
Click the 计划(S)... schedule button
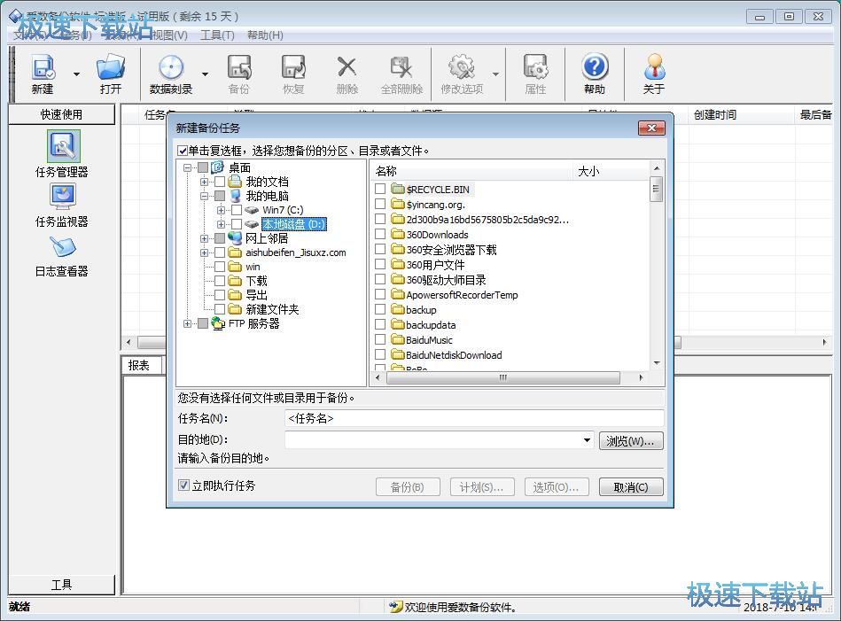pos(481,487)
